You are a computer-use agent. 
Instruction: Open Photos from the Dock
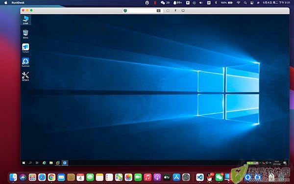[128, 177]
